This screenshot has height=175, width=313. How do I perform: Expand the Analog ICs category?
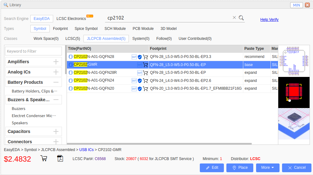(56, 72)
